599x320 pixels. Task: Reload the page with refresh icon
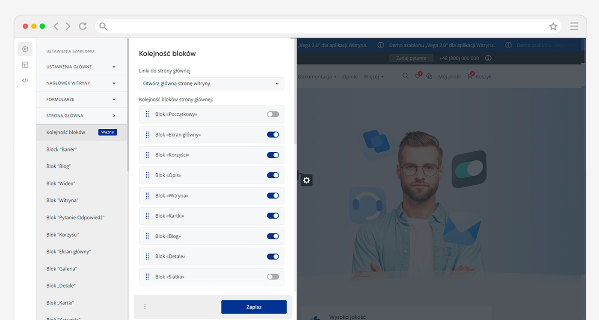(x=83, y=26)
